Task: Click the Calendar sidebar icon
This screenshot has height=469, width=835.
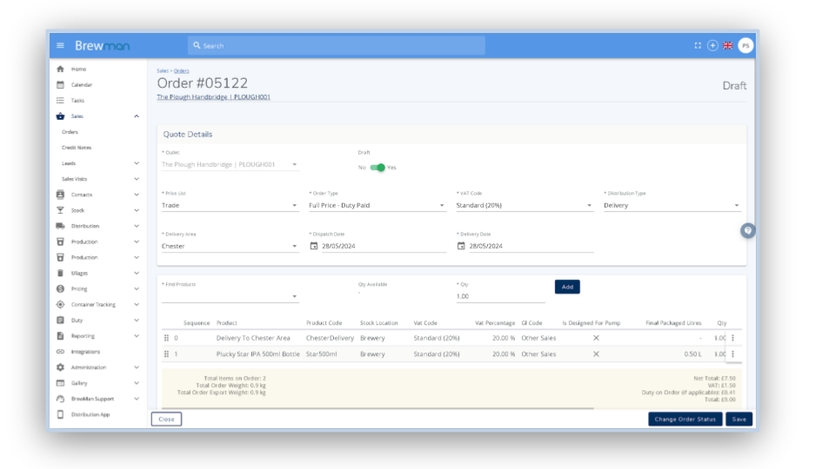Action: (60, 84)
